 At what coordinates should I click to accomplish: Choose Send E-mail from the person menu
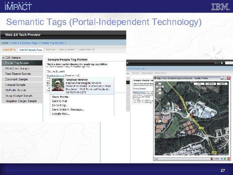60,101
